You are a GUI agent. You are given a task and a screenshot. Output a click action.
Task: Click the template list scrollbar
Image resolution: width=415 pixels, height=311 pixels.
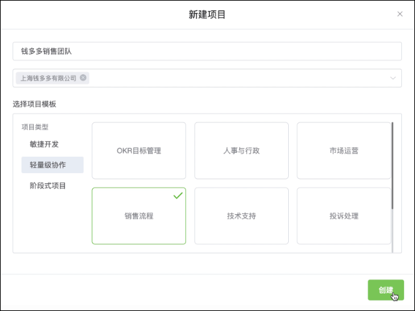(x=392, y=166)
